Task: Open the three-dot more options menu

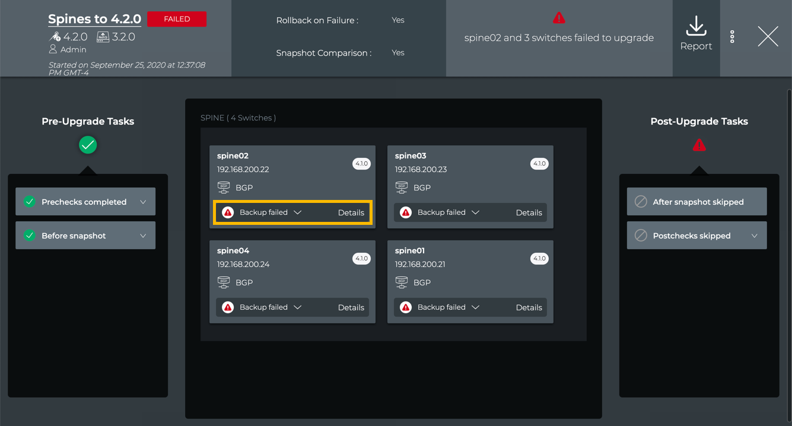Action: tap(732, 37)
